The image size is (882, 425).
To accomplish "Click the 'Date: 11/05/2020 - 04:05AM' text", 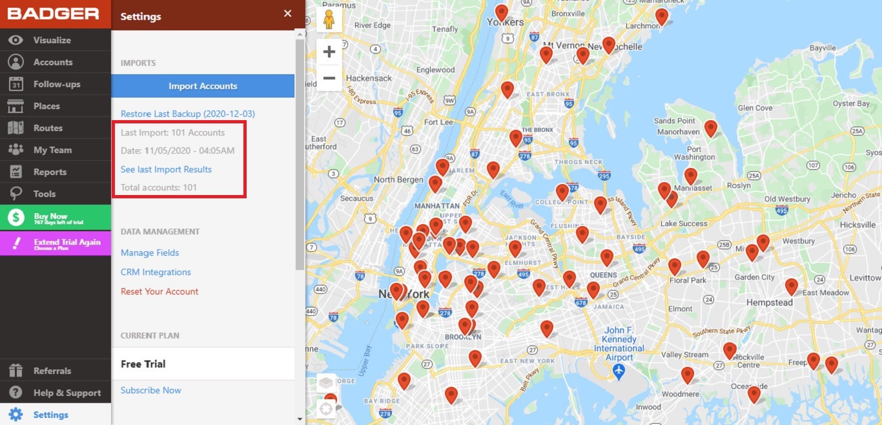I will 178,150.
